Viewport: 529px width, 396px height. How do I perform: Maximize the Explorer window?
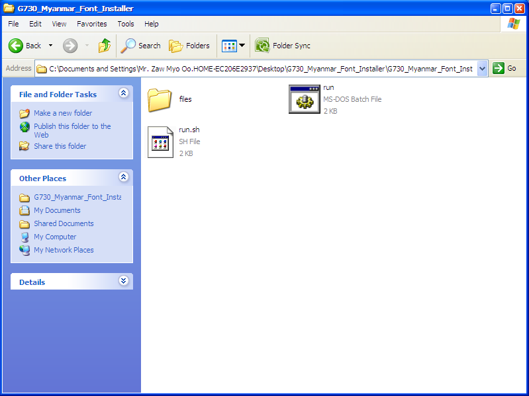coord(507,9)
